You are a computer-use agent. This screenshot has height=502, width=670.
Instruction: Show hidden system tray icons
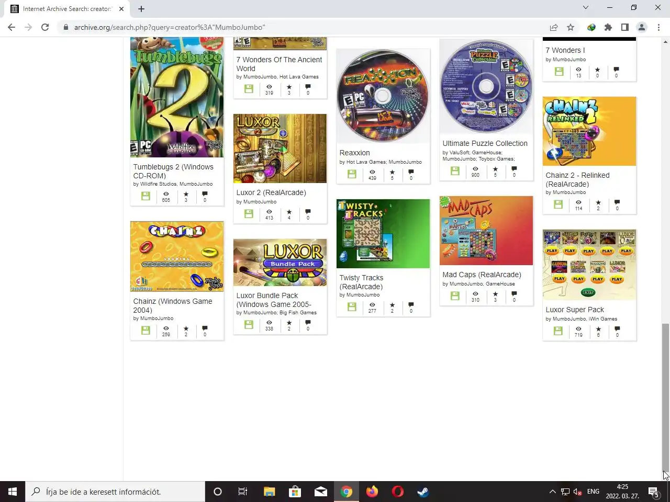[x=552, y=492]
